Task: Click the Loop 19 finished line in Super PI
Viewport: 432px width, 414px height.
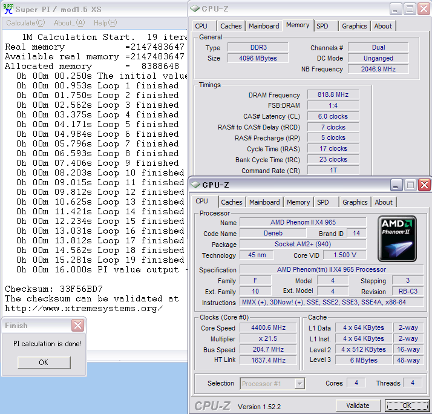Action: click(100, 260)
